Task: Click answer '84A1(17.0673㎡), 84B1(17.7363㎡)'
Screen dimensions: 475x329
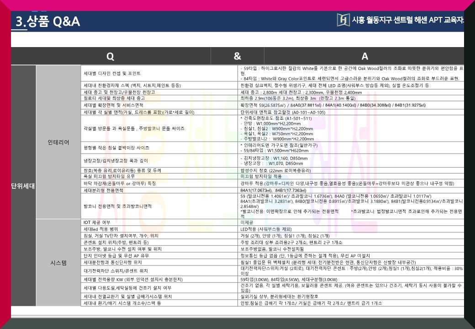Action: 273,190
